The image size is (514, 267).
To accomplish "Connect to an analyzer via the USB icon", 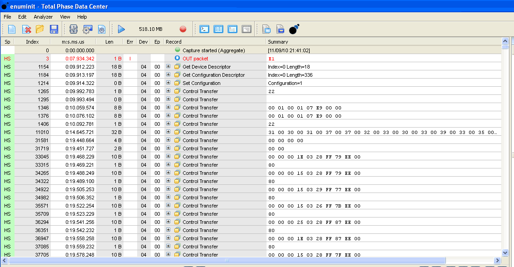I will click(x=74, y=29).
